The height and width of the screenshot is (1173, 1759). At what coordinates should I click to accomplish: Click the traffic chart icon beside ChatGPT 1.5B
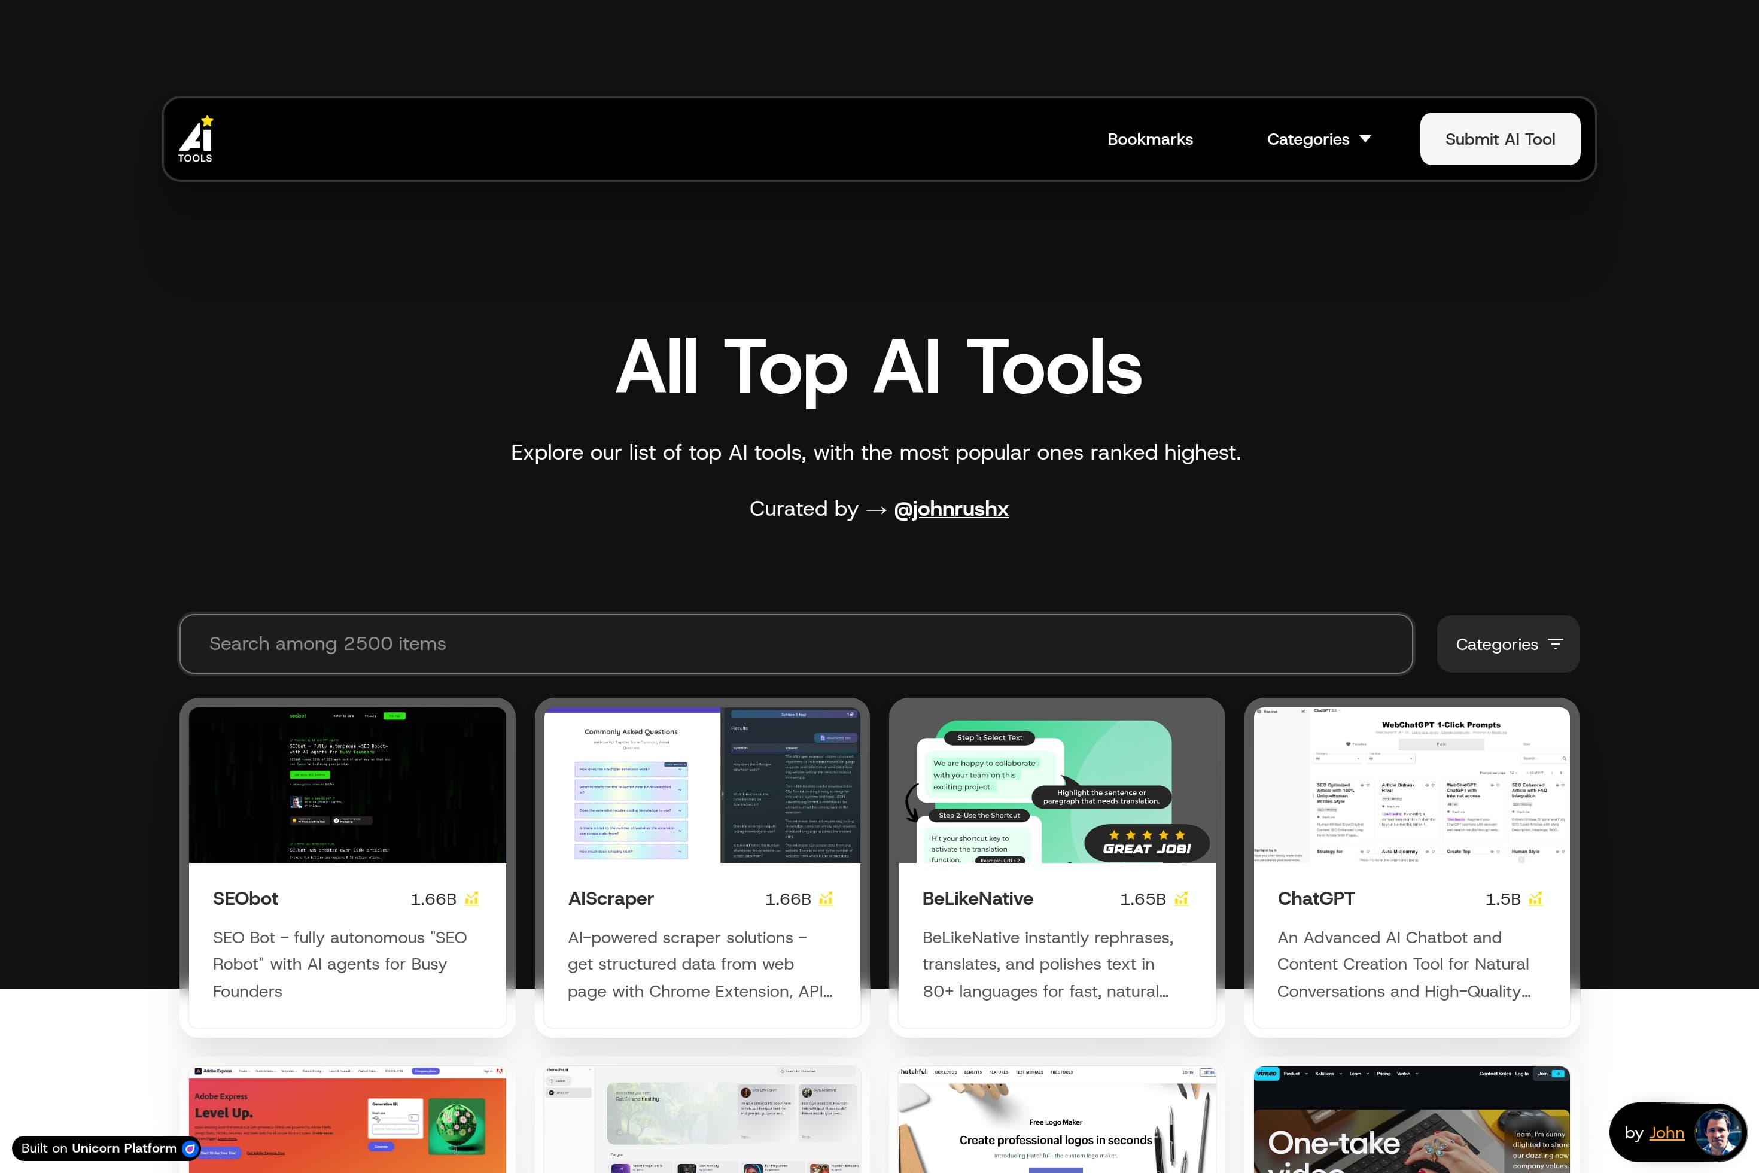tap(1535, 898)
